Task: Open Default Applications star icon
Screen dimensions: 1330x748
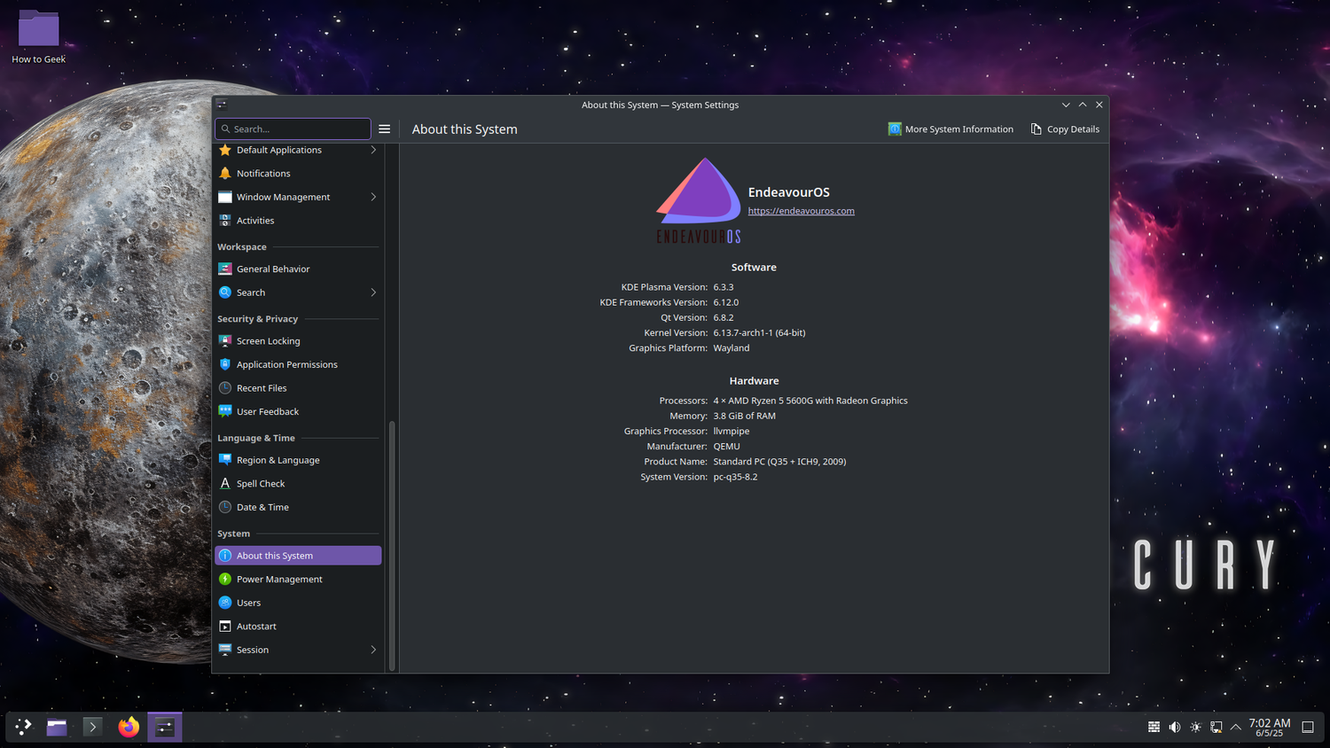Action: coord(225,150)
